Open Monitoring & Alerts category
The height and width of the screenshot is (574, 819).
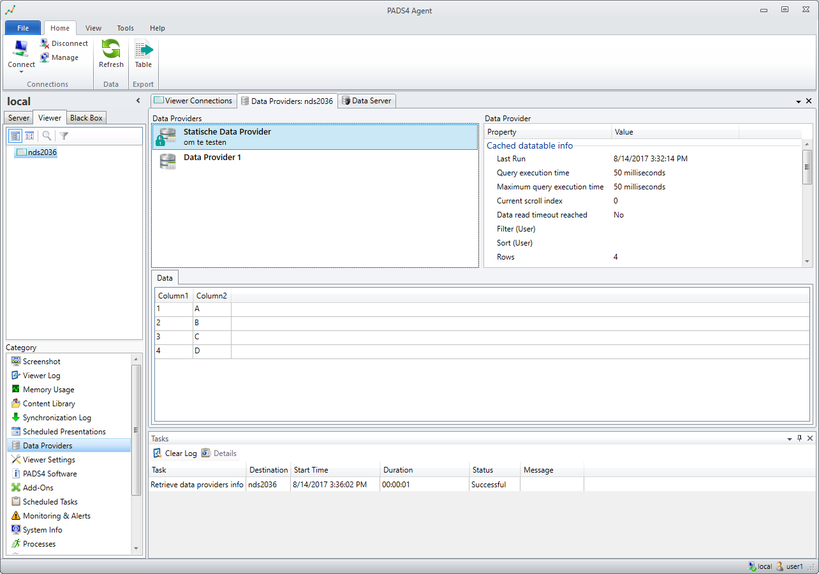pos(56,516)
